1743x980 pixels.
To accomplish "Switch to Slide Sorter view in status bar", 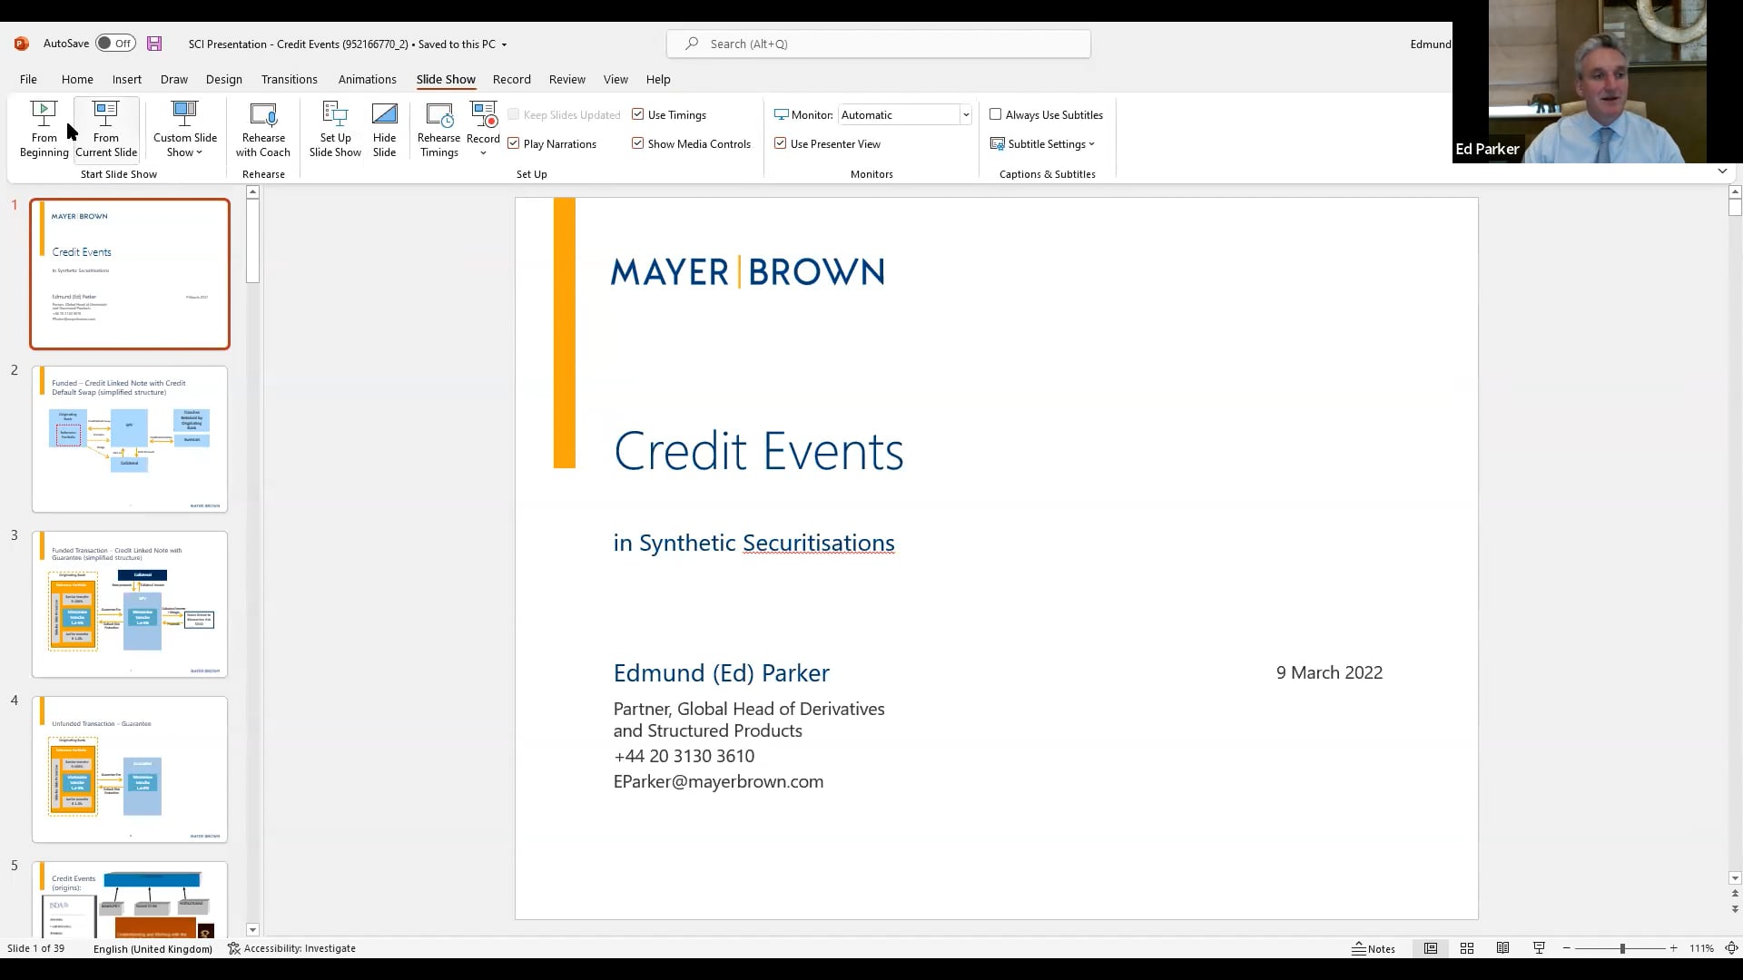I will 1466,948.
